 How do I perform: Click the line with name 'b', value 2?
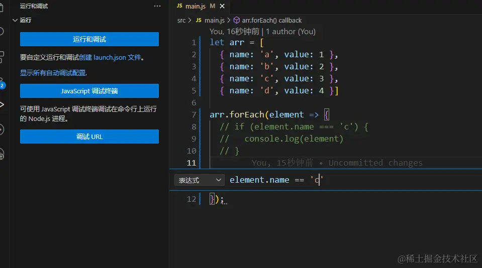279,67
